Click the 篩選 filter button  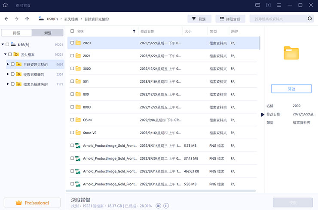click(199, 19)
